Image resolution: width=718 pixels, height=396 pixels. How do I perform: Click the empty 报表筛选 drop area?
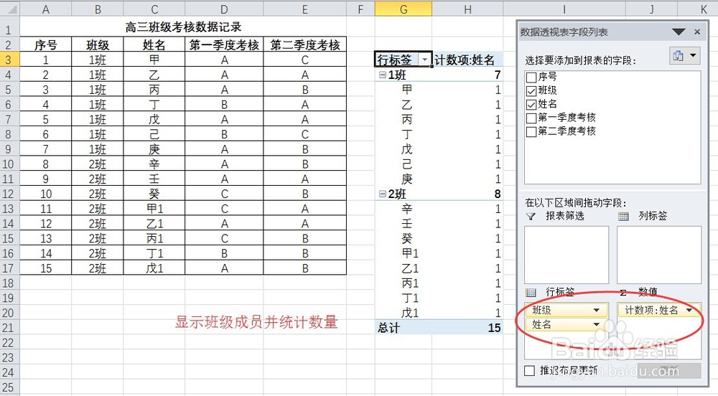coord(567,254)
